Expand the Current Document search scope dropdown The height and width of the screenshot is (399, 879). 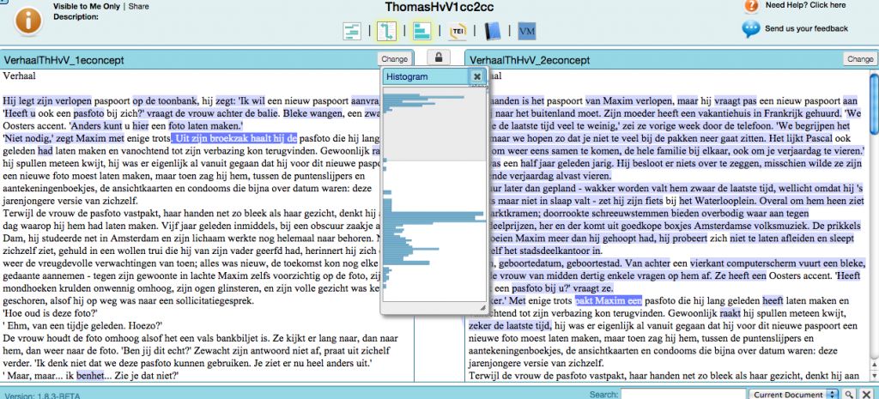(793, 393)
